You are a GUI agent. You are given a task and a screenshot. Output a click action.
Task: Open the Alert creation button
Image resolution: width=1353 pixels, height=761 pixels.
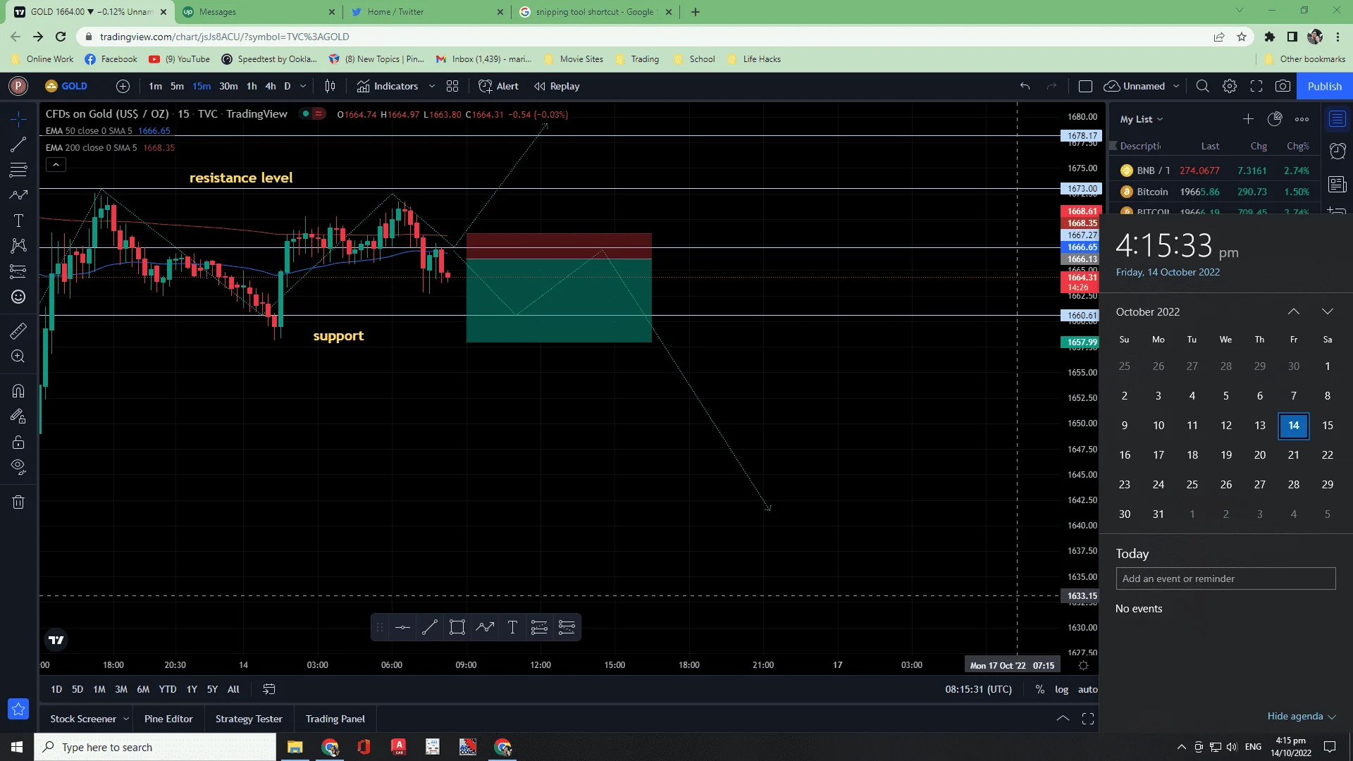click(x=499, y=86)
